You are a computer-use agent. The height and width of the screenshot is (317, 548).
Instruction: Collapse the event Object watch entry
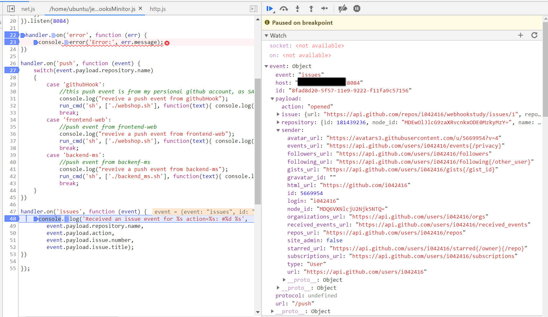(x=266, y=66)
